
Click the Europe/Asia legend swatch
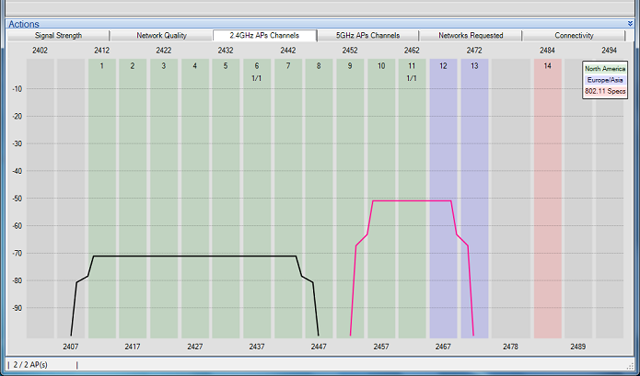click(605, 80)
